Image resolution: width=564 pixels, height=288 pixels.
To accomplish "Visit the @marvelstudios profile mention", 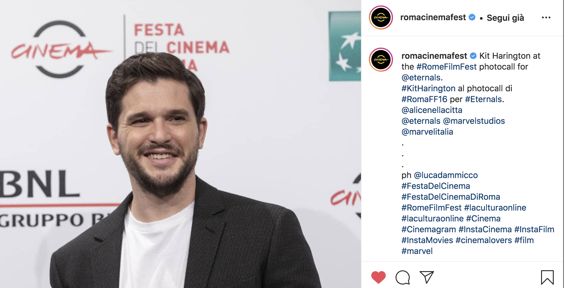I will tap(474, 121).
